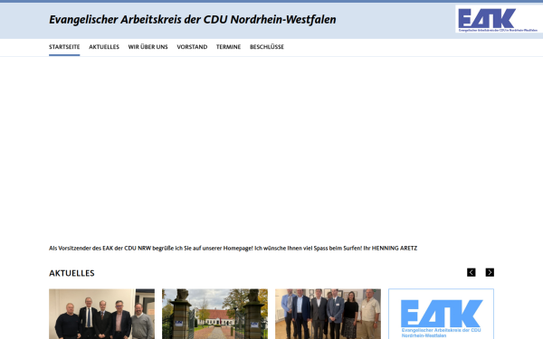This screenshot has width=543, height=339.
Task: Click the Aktuelles section heading
Action: [x=71, y=273]
